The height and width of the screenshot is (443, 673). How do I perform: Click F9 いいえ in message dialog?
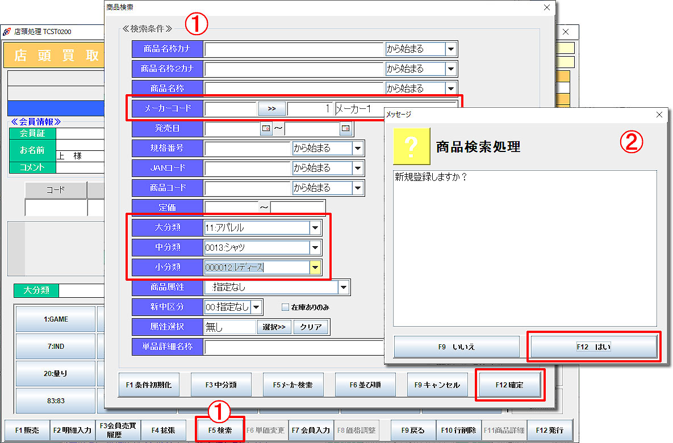tap(457, 347)
